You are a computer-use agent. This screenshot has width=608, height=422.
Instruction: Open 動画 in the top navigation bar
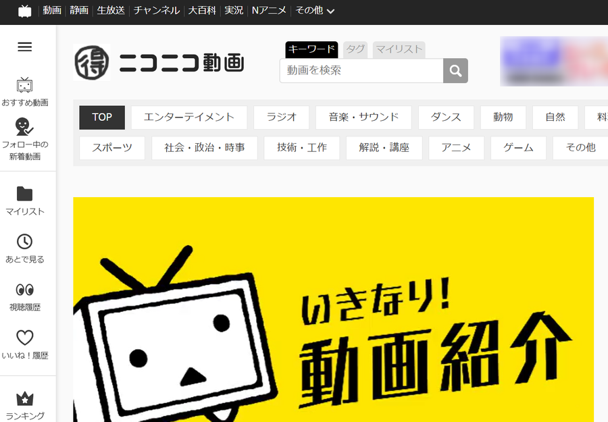(x=52, y=10)
